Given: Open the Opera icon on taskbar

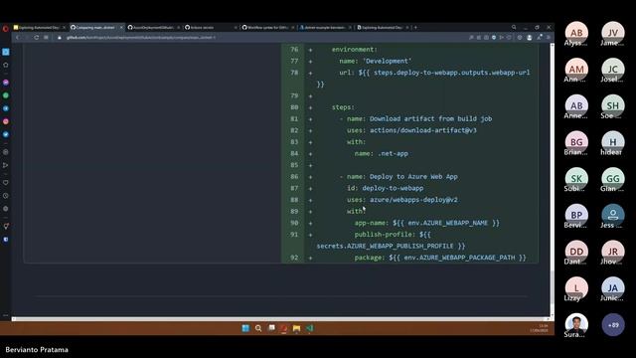Looking at the screenshot, I should 284,328.
